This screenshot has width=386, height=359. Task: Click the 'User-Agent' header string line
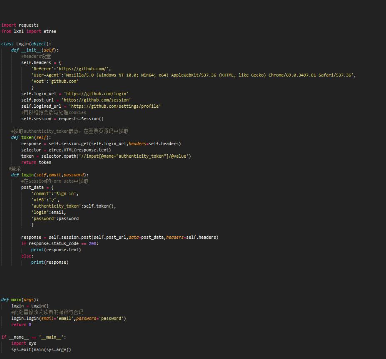(x=194, y=75)
